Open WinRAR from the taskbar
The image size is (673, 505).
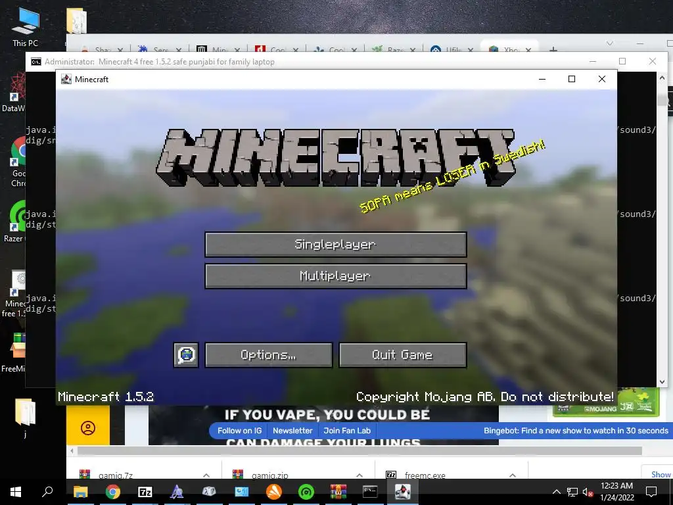coord(338,492)
